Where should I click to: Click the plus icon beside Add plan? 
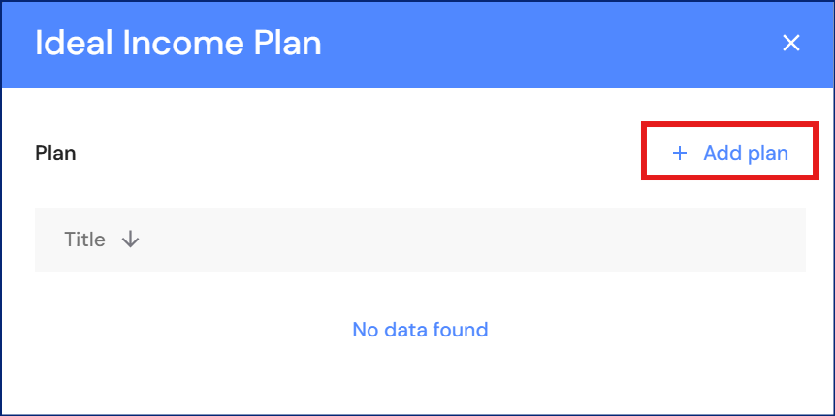coord(680,153)
